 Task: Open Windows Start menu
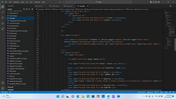click(58, 96)
